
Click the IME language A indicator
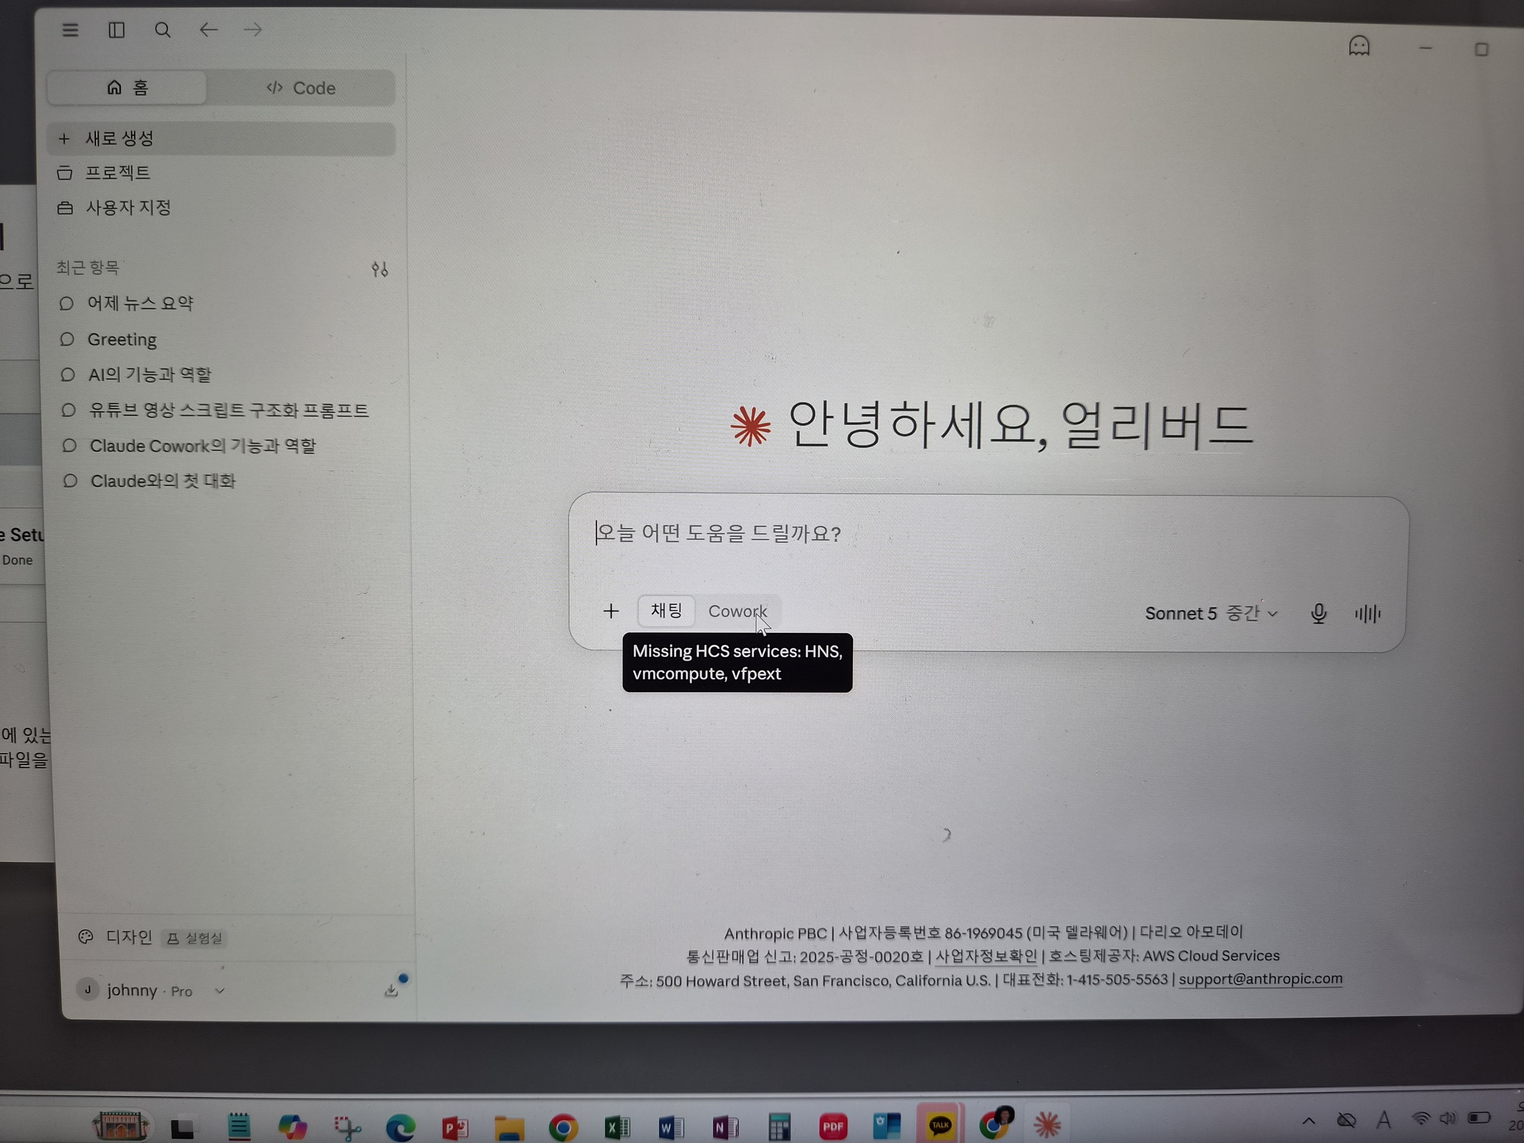pos(1383,1120)
